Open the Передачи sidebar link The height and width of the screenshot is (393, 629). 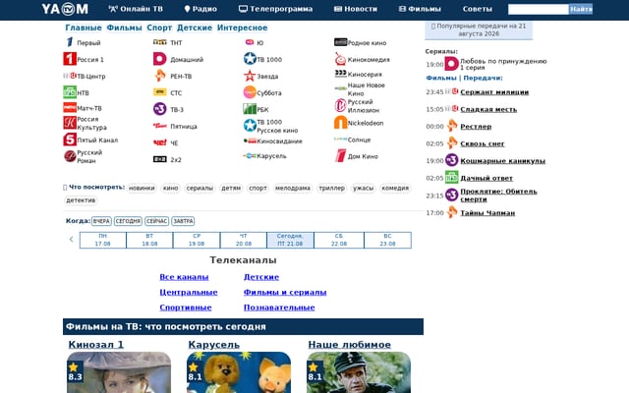[x=483, y=78]
